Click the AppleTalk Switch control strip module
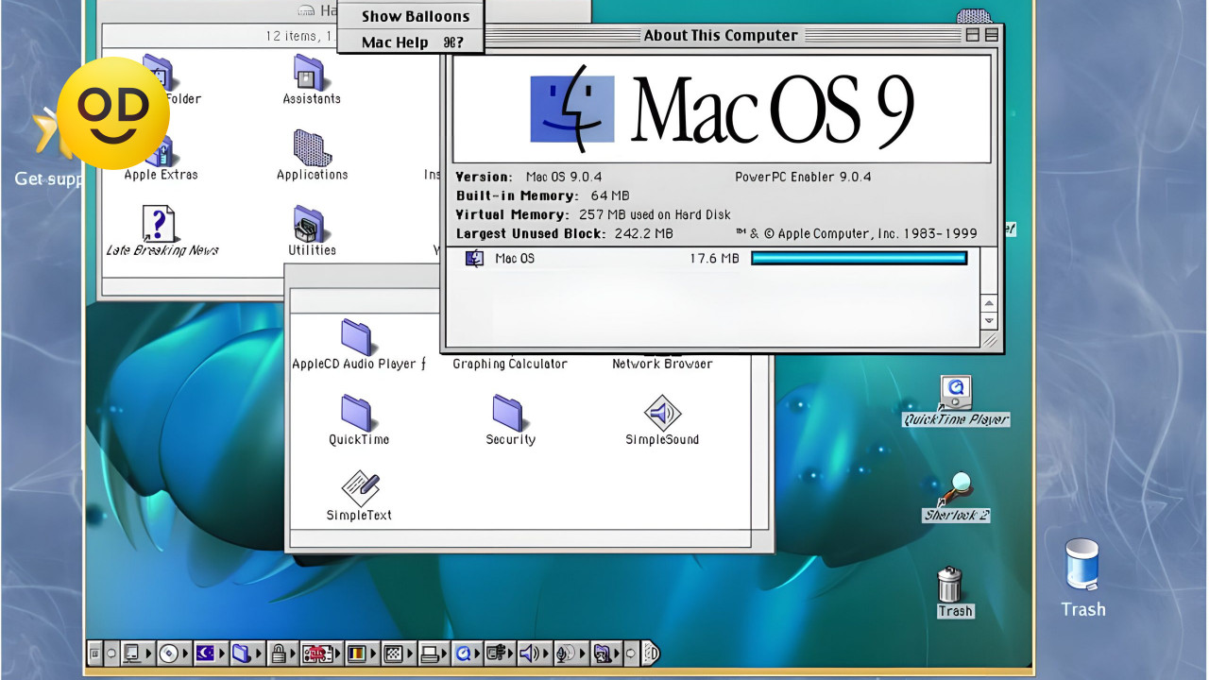Image resolution: width=1209 pixels, height=680 pixels. tap(138, 653)
